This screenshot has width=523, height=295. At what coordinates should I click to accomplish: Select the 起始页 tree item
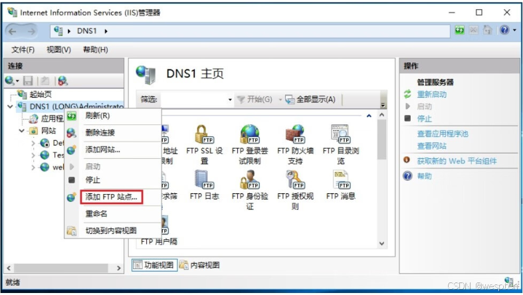41,94
